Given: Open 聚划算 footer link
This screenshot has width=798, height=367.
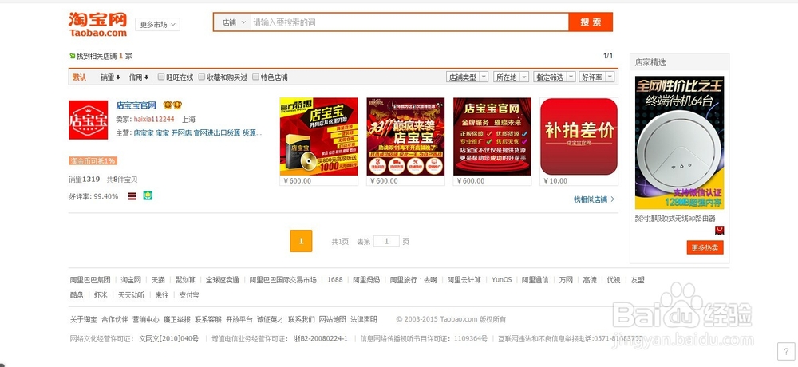Looking at the screenshot, I should 185,280.
